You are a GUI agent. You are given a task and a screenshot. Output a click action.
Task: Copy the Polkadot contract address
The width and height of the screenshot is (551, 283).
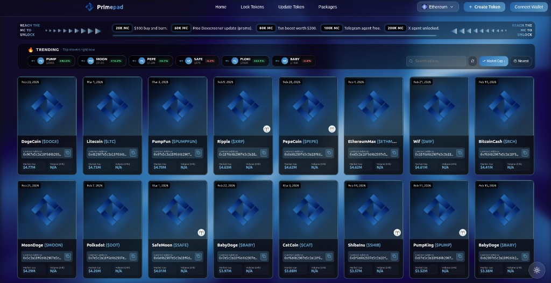pyautogui.click(x=133, y=257)
